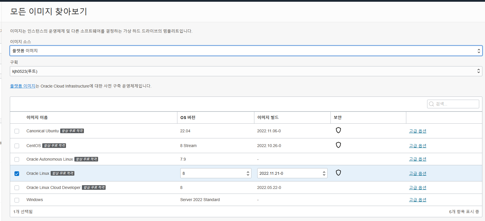This screenshot has width=485, height=221.
Task: Click the 항상 무료 적격 badge beside Canonical Ubuntu
Action: (72, 131)
